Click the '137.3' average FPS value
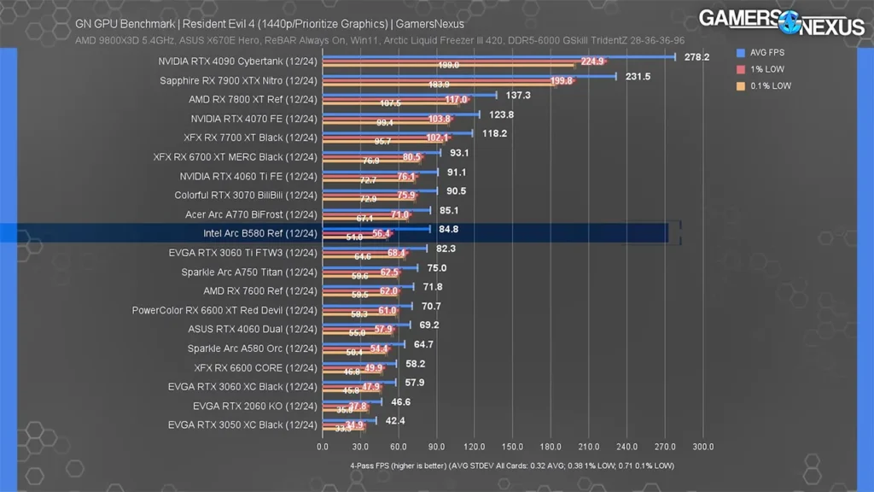 [518, 96]
